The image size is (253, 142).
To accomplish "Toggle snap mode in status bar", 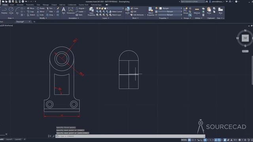I will [x=193, y=140].
